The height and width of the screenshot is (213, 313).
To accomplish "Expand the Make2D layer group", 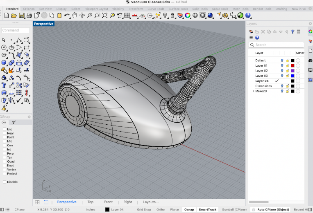I will coord(253,91).
